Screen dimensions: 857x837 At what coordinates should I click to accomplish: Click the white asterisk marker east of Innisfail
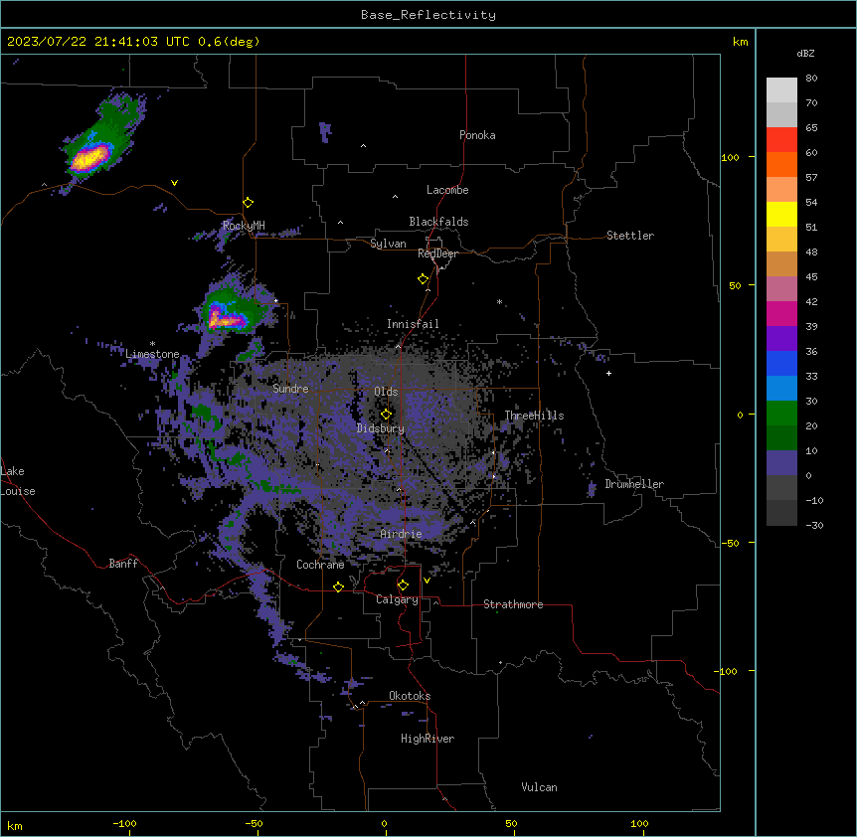pos(499,301)
